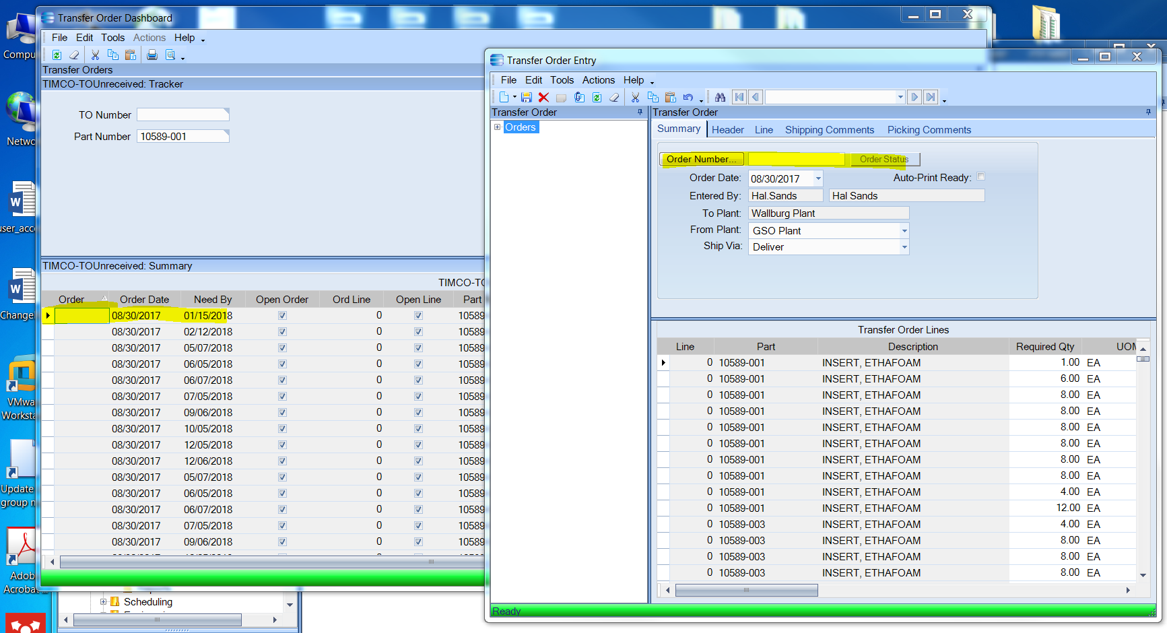The height and width of the screenshot is (633, 1167).
Task: Open the Order Date calendar dropdown
Action: [x=818, y=178]
